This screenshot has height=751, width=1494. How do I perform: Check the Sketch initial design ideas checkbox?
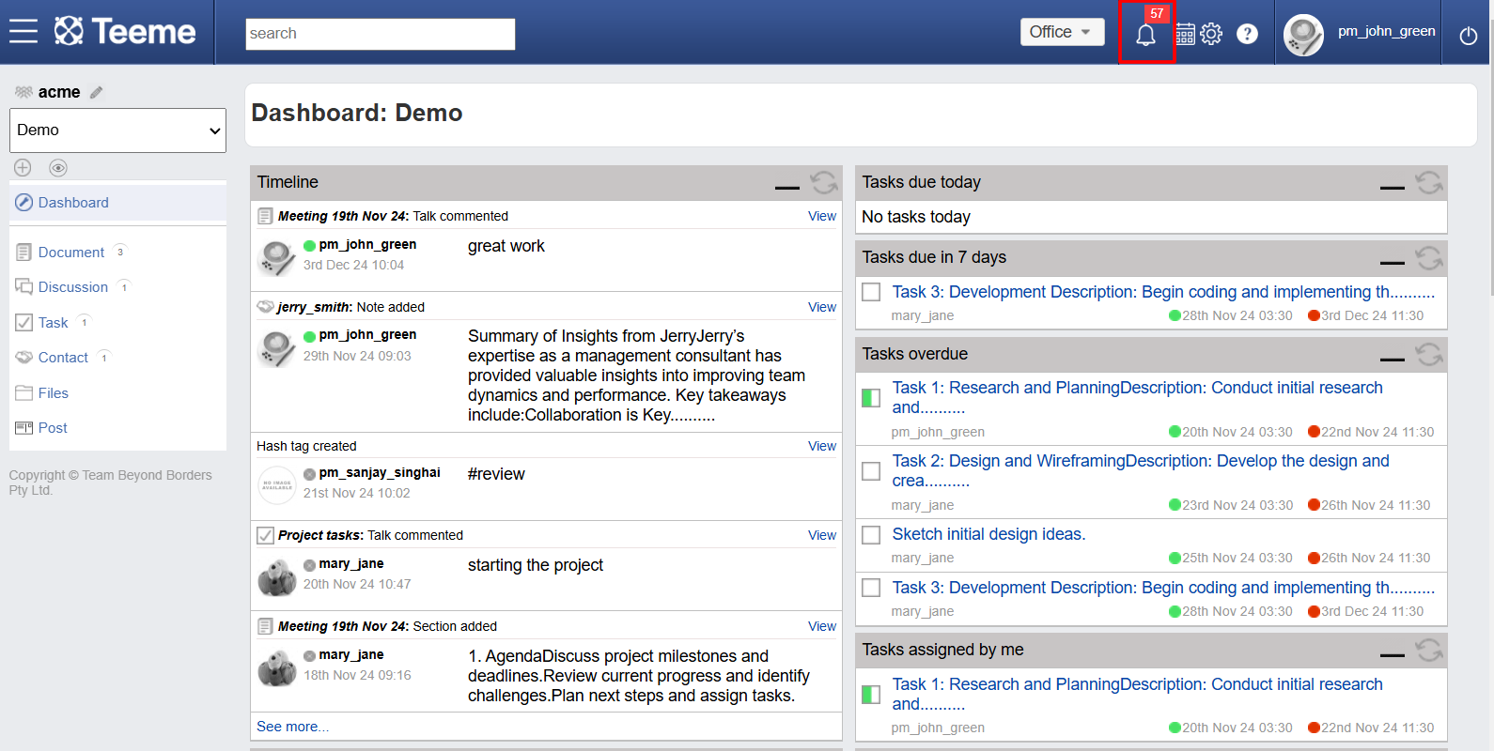point(871,534)
